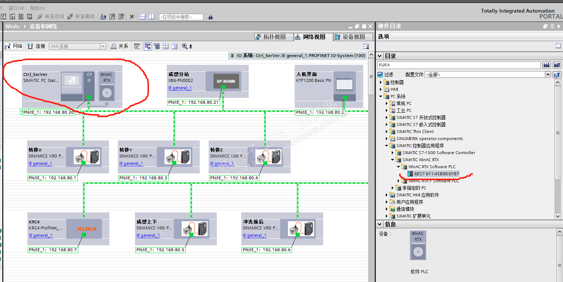Split the editor area vertically
Viewport: 563px width, 282px height.
152,17
